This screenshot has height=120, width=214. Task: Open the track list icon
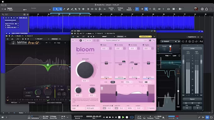click(24, 14)
